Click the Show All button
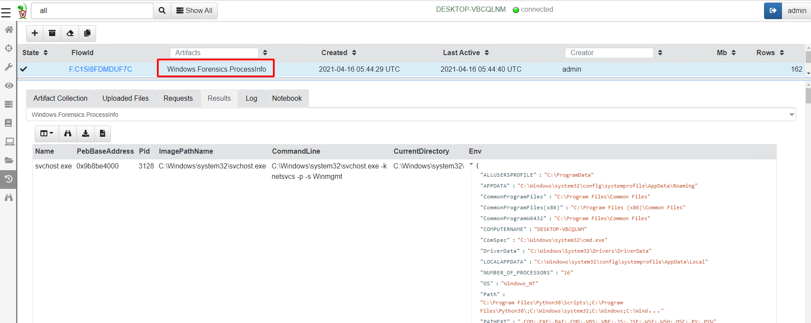 (x=194, y=11)
